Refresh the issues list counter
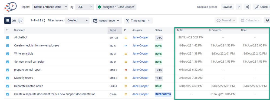 [x=44, y=20]
